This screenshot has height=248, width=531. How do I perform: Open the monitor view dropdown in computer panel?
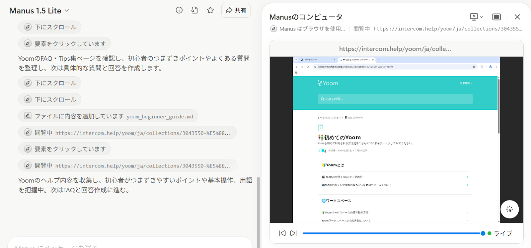click(x=476, y=17)
